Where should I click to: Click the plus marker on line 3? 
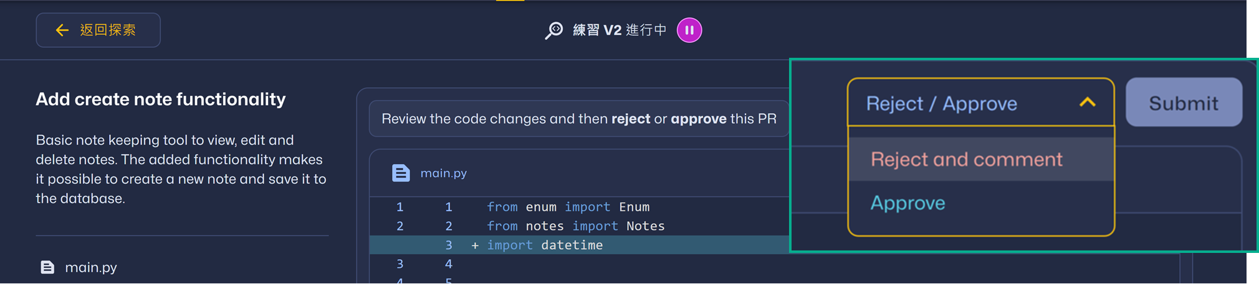[475, 245]
